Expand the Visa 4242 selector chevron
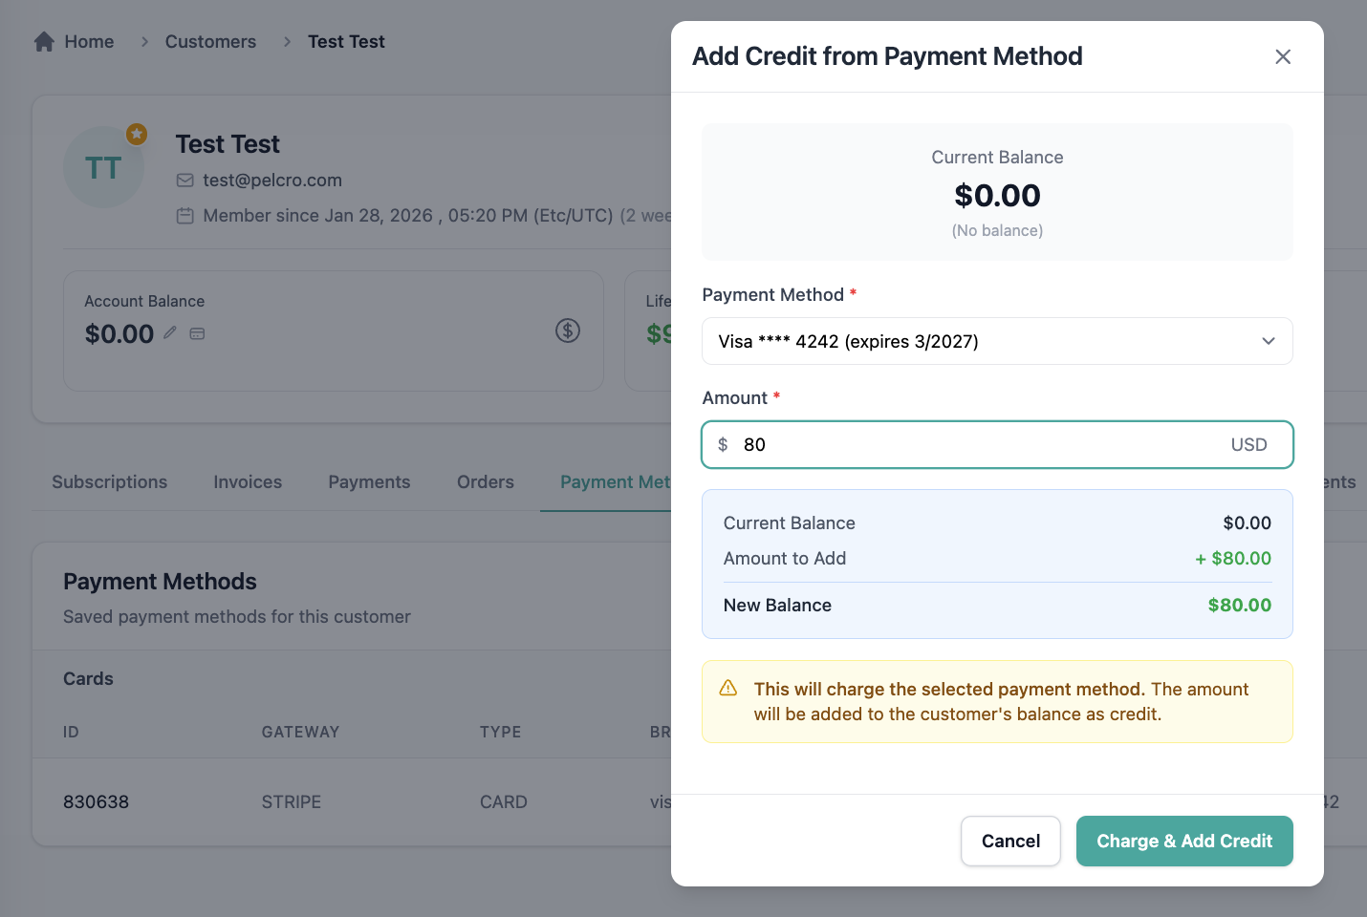 point(1269,341)
